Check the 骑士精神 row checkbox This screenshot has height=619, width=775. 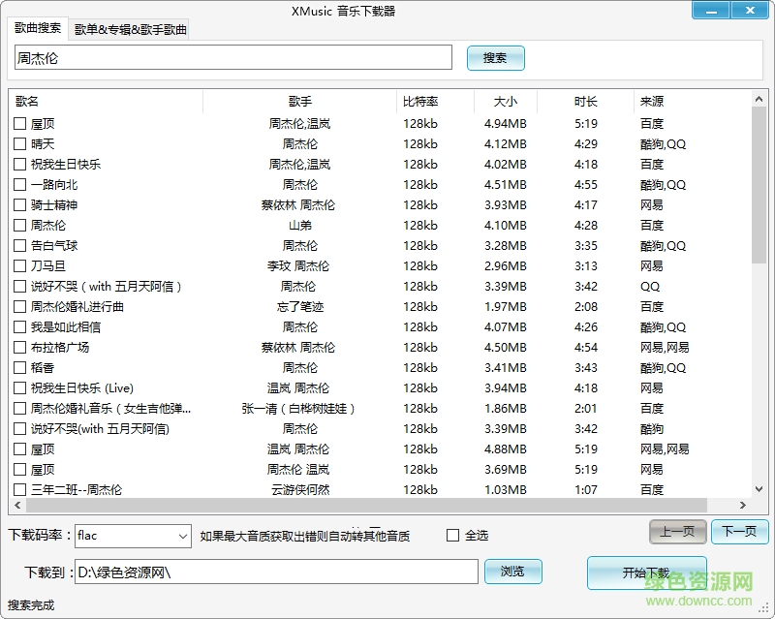click(17, 204)
